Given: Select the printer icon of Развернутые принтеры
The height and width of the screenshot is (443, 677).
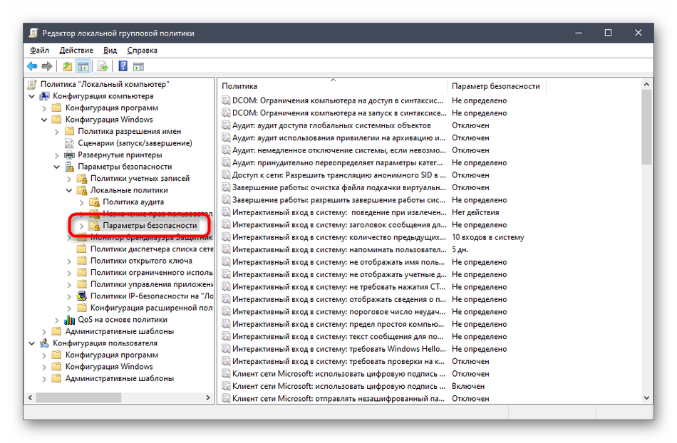Looking at the screenshot, I should [70, 155].
